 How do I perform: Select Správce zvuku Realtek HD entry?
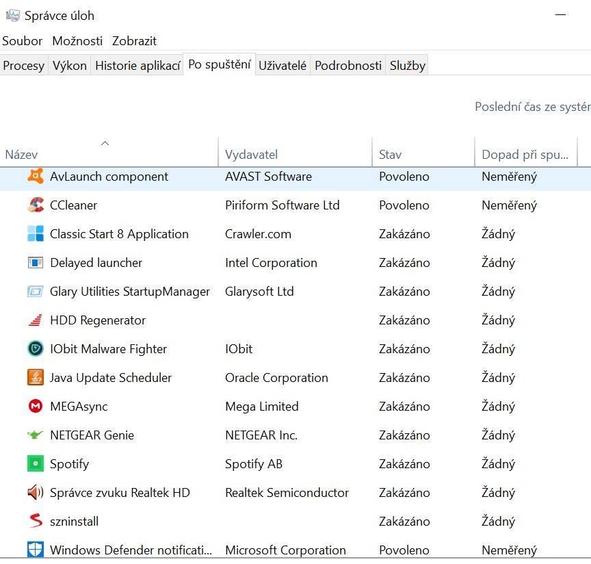pos(120,492)
